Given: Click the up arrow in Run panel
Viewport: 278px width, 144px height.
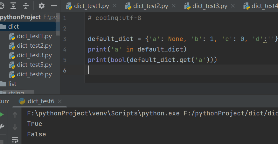Looking at the screenshot, I should pyautogui.click(x=15, y=115).
